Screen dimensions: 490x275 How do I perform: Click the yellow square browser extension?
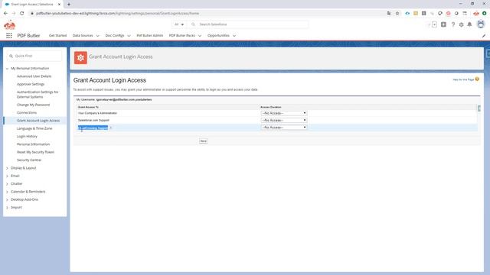tap(415, 14)
